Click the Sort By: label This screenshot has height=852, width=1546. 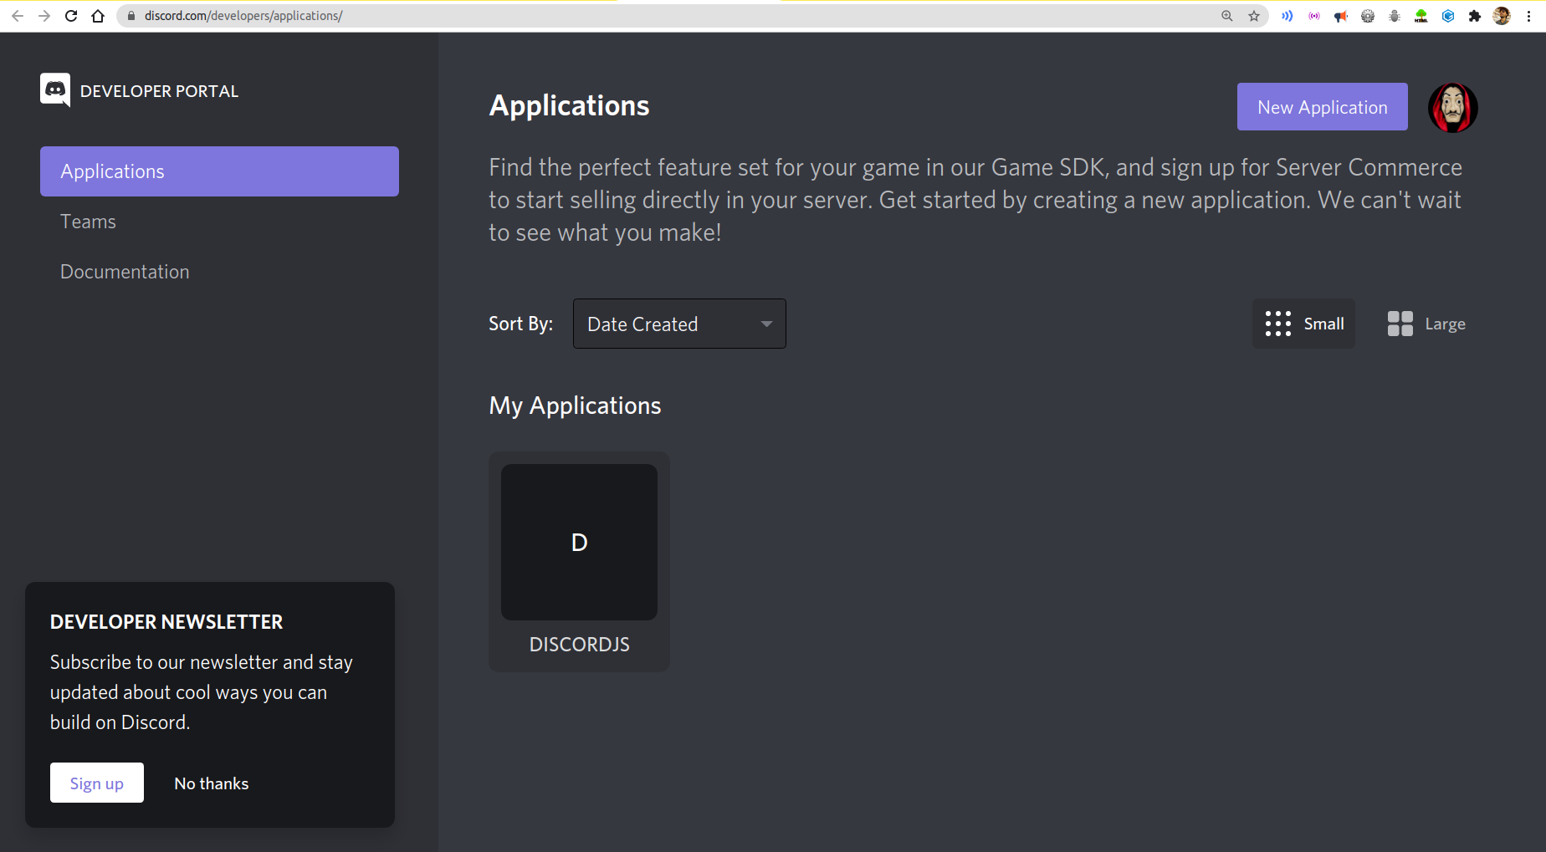tap(520, 324)
